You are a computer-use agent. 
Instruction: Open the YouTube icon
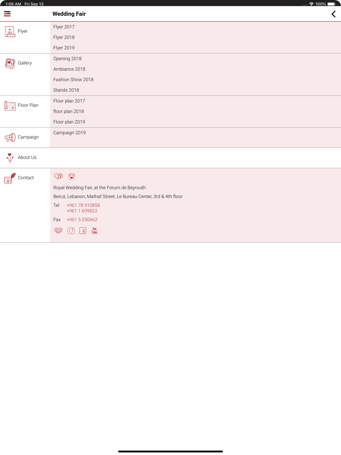[94, 231]
